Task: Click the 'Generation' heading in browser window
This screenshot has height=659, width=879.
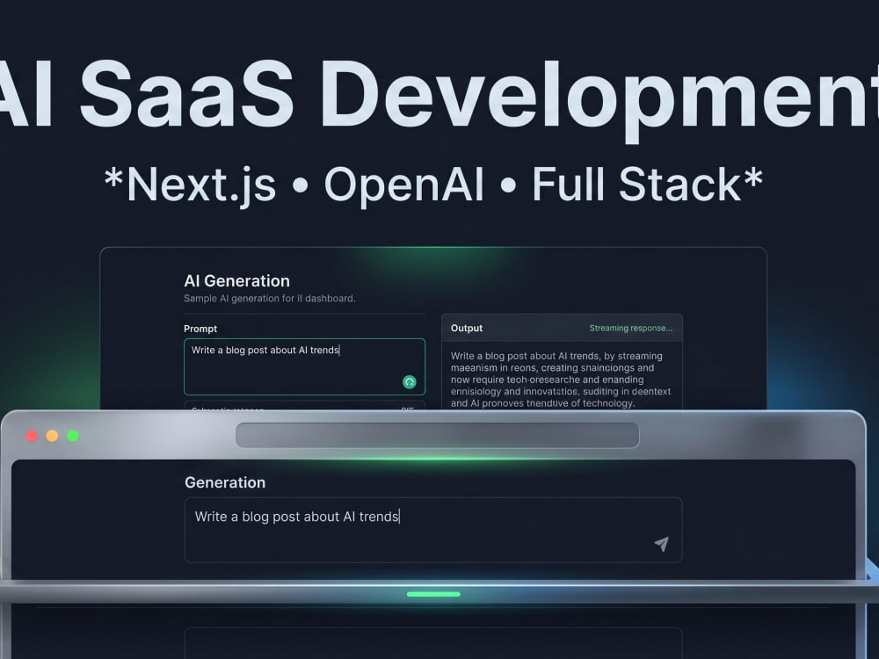Action: click(225, 482)
